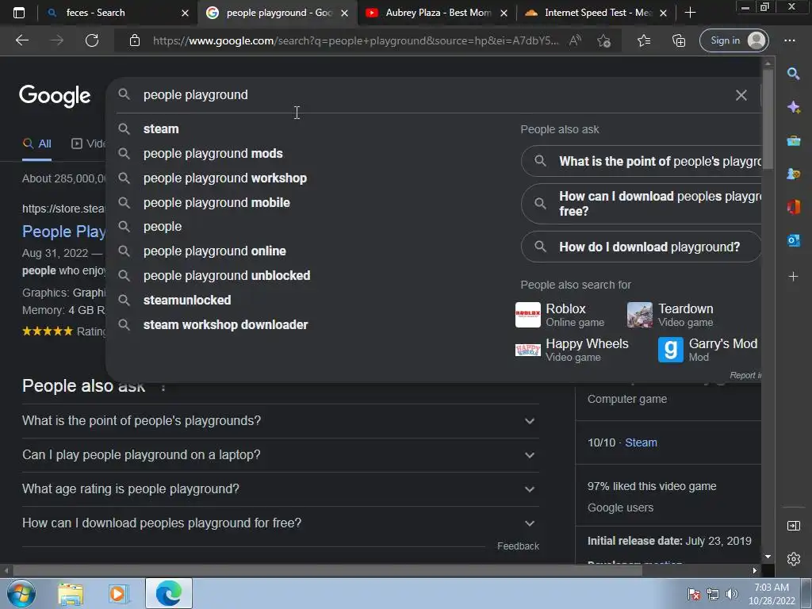The image size is (812, 609).
Task: Reload the page with the refresh icon
Action: pyautogui.click(x=92, y=40)
